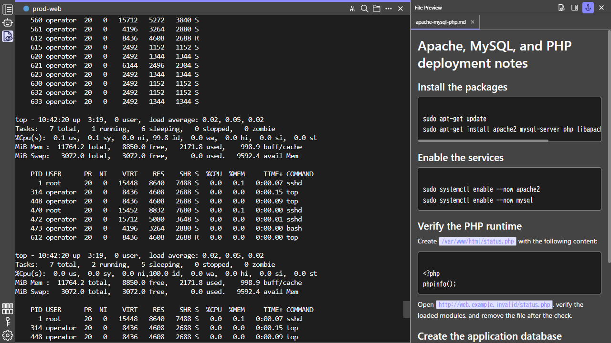Image resolution: width=611 pixels, height=343 pixels.
Task: Click the '%Cpu(s): 0.0 us' line
Action: tap(166, 273)
